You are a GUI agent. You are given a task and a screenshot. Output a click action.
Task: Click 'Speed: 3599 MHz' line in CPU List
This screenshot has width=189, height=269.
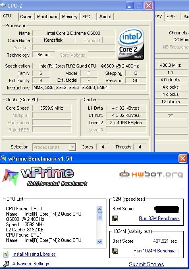(25, 225)
